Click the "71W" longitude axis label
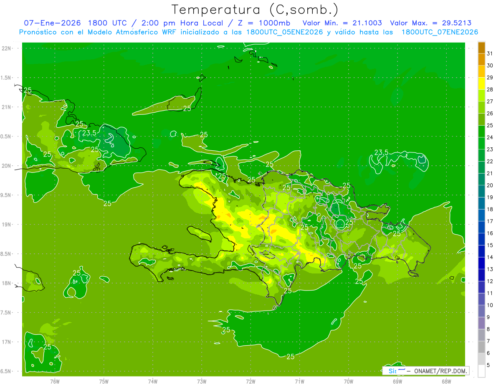501x387 pixels. 299,381
